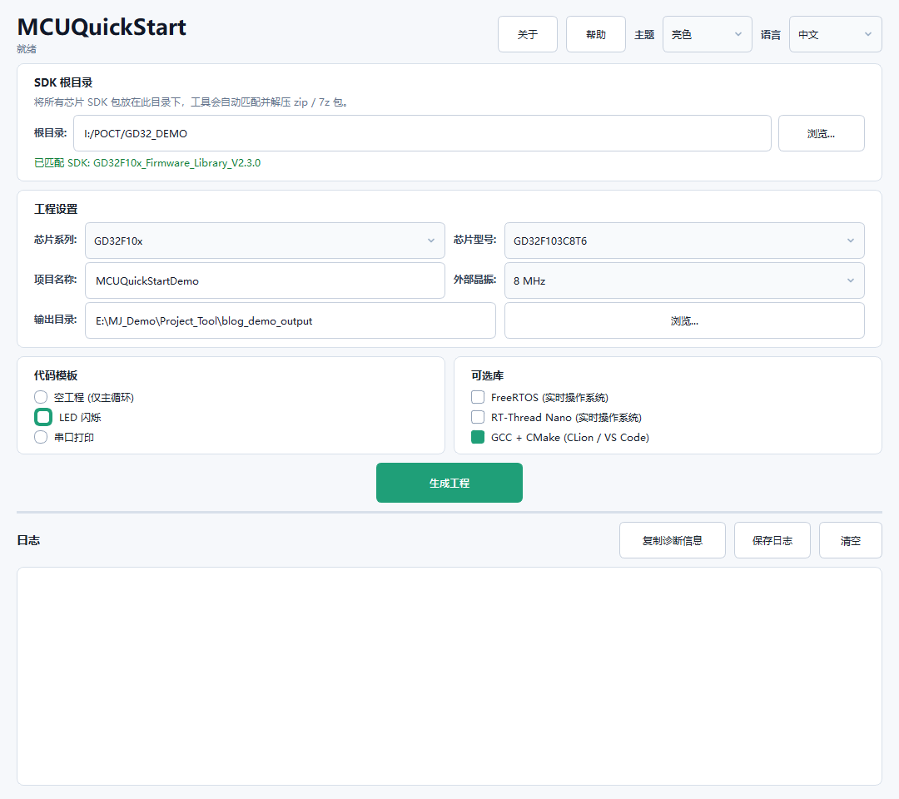Enable the RT-Thread Nano checkbox
The height and width of the screenshot is (799, 899).
(x=478, y=417)
